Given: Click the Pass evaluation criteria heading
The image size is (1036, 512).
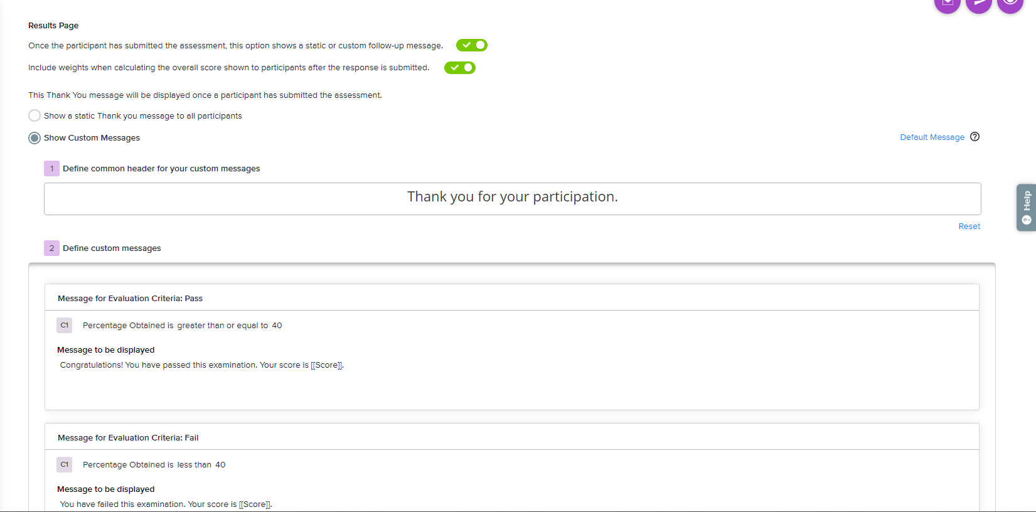Looking at the screenshot, I should point(130,299).
